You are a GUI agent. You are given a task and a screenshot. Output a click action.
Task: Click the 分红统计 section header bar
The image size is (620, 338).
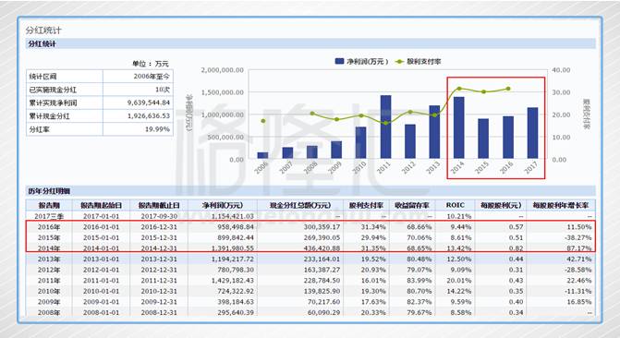(x=310, y=44)
